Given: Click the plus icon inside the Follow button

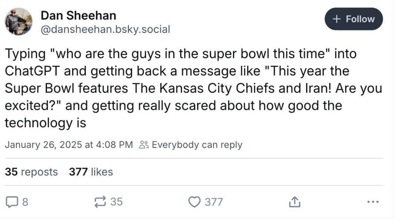Looking at the screenshot, I should (x=336, y=18).
